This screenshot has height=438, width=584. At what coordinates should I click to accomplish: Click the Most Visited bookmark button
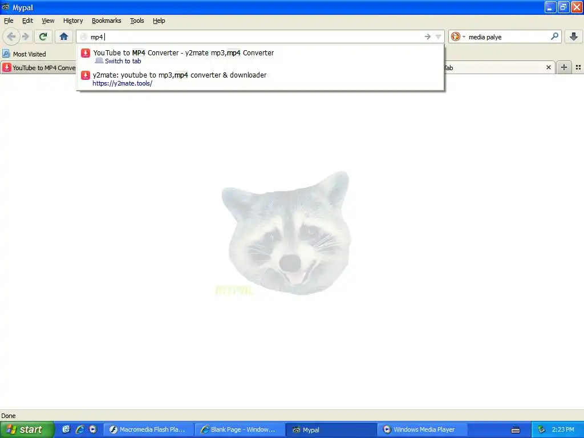pyautogui.click(x=24, y=54)
